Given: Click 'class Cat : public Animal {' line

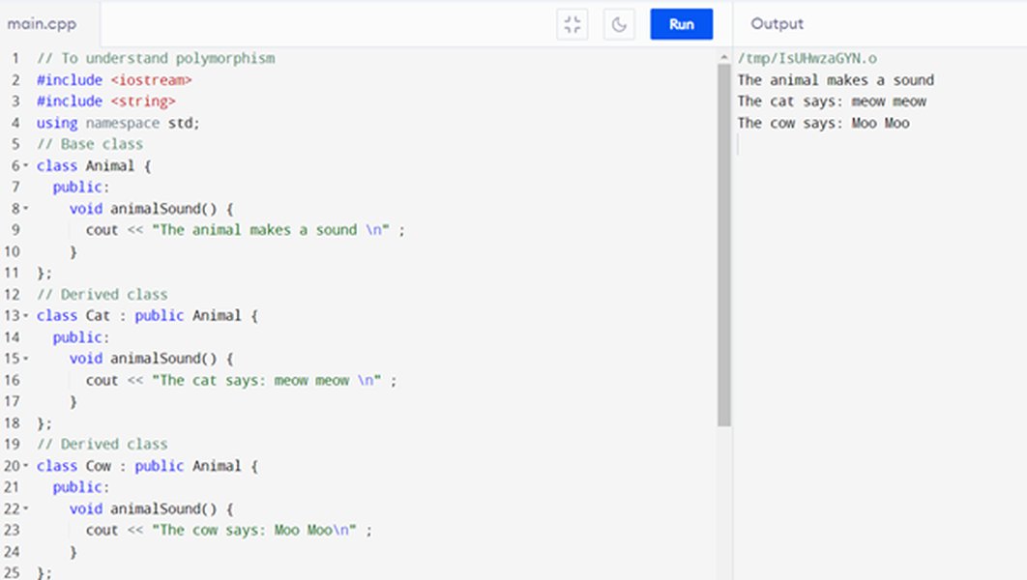Looking at the screenshot, I should [x=147, y=315].
